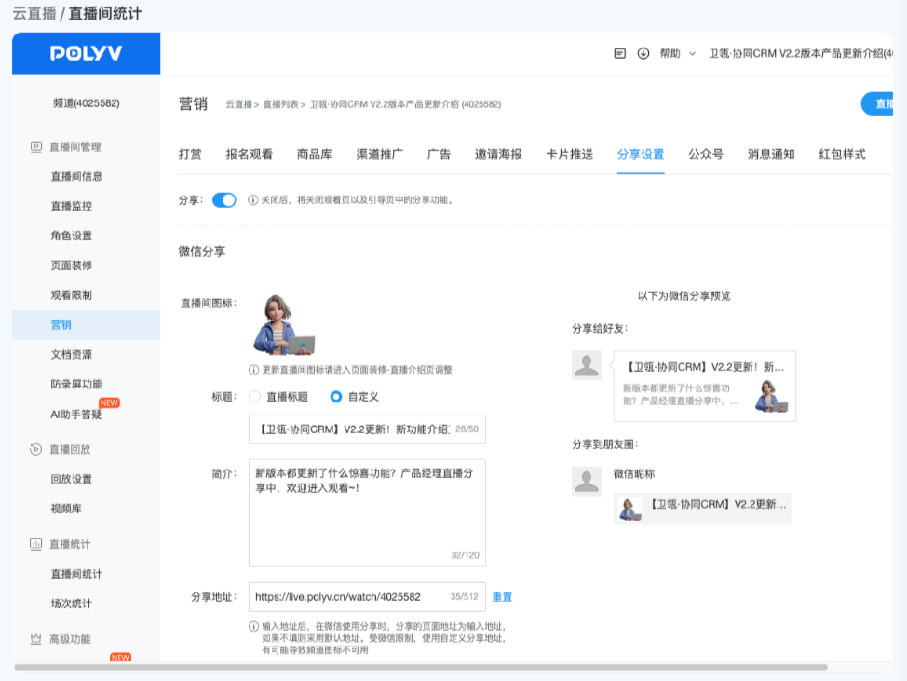The width and height of the screenshot is (907, 681).
Task: Switch to the 商品库 tab
Action: coord(314,155)
